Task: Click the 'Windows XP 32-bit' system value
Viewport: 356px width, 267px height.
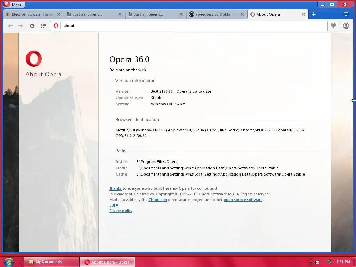Action: coord(168,104)
